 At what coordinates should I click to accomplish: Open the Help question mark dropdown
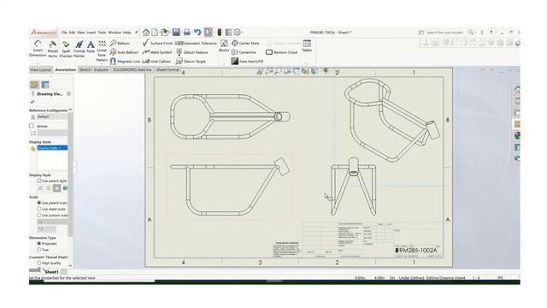click(496, 33)
